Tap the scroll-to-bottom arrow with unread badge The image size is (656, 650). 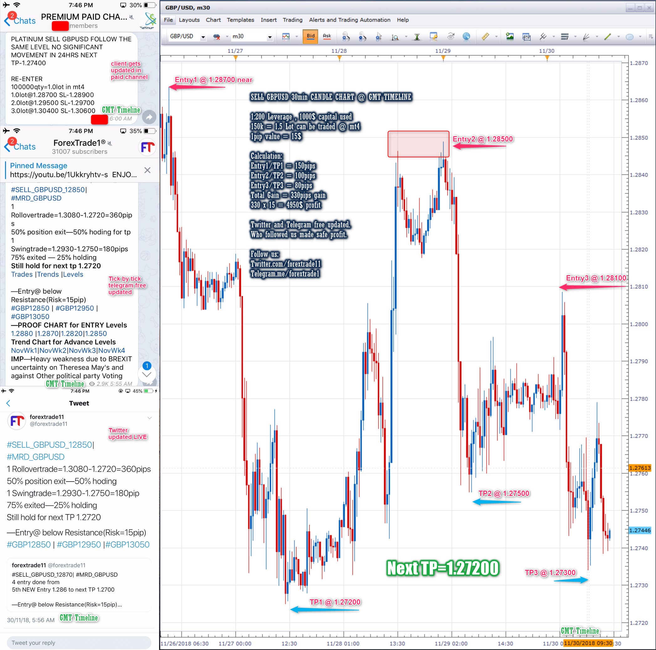[x=147, y=374]
